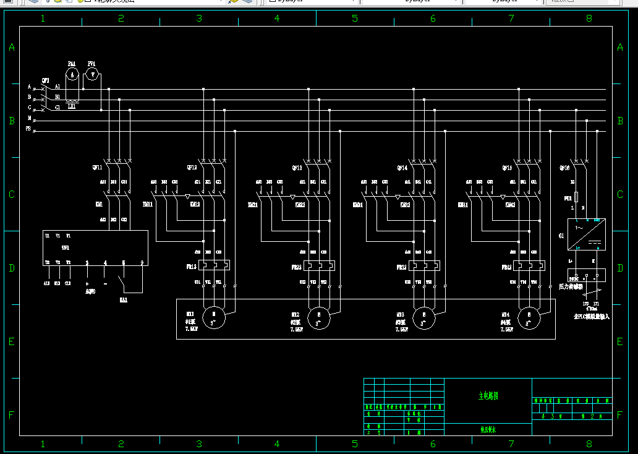The width and height of the screenshot is (638, 454).
Task: Select the KM31 contactor label
Action: pyautogui.click(x=358, y=205)
